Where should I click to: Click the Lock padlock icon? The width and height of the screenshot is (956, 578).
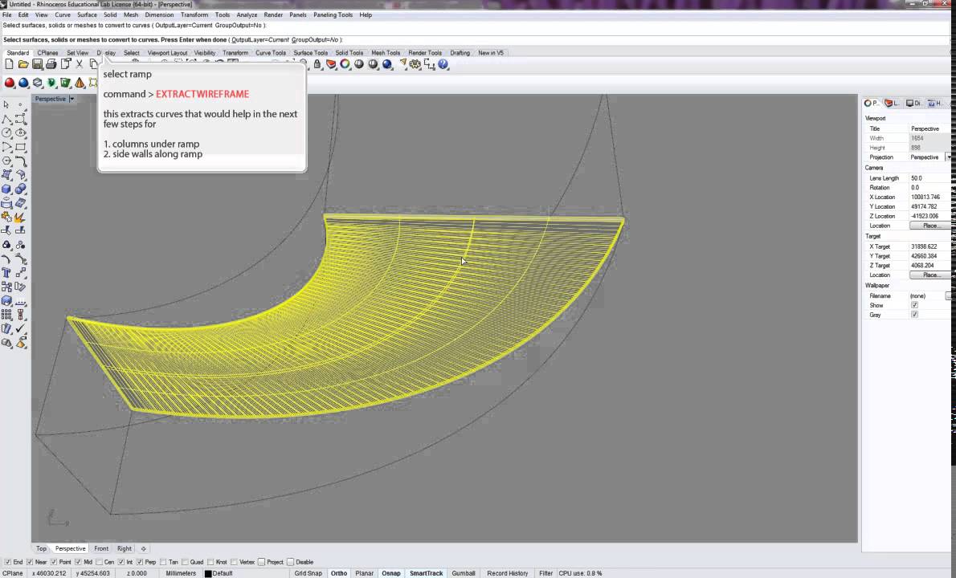click(x=317, y=64)
